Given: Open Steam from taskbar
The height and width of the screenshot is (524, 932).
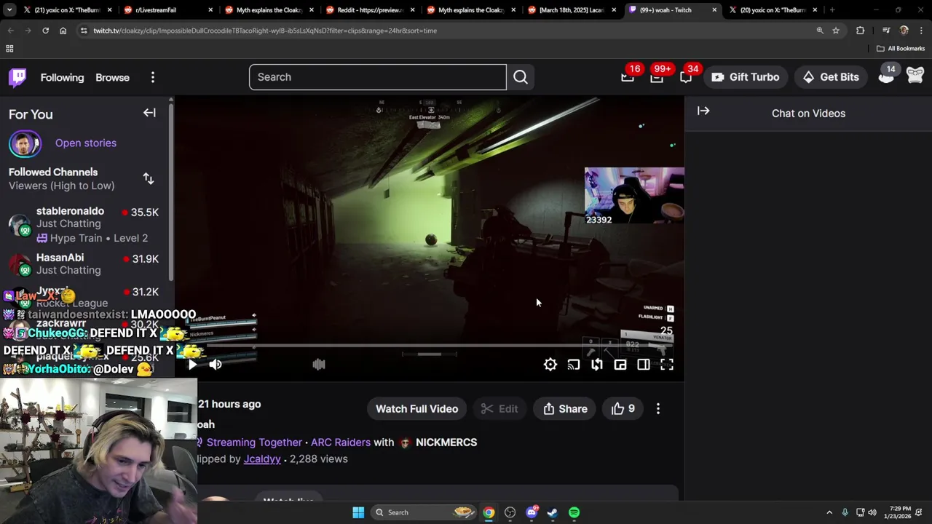Looking at the screenshot, I should (x=553, y=512).
